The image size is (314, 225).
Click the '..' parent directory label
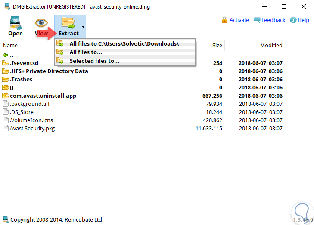(12, 55)
